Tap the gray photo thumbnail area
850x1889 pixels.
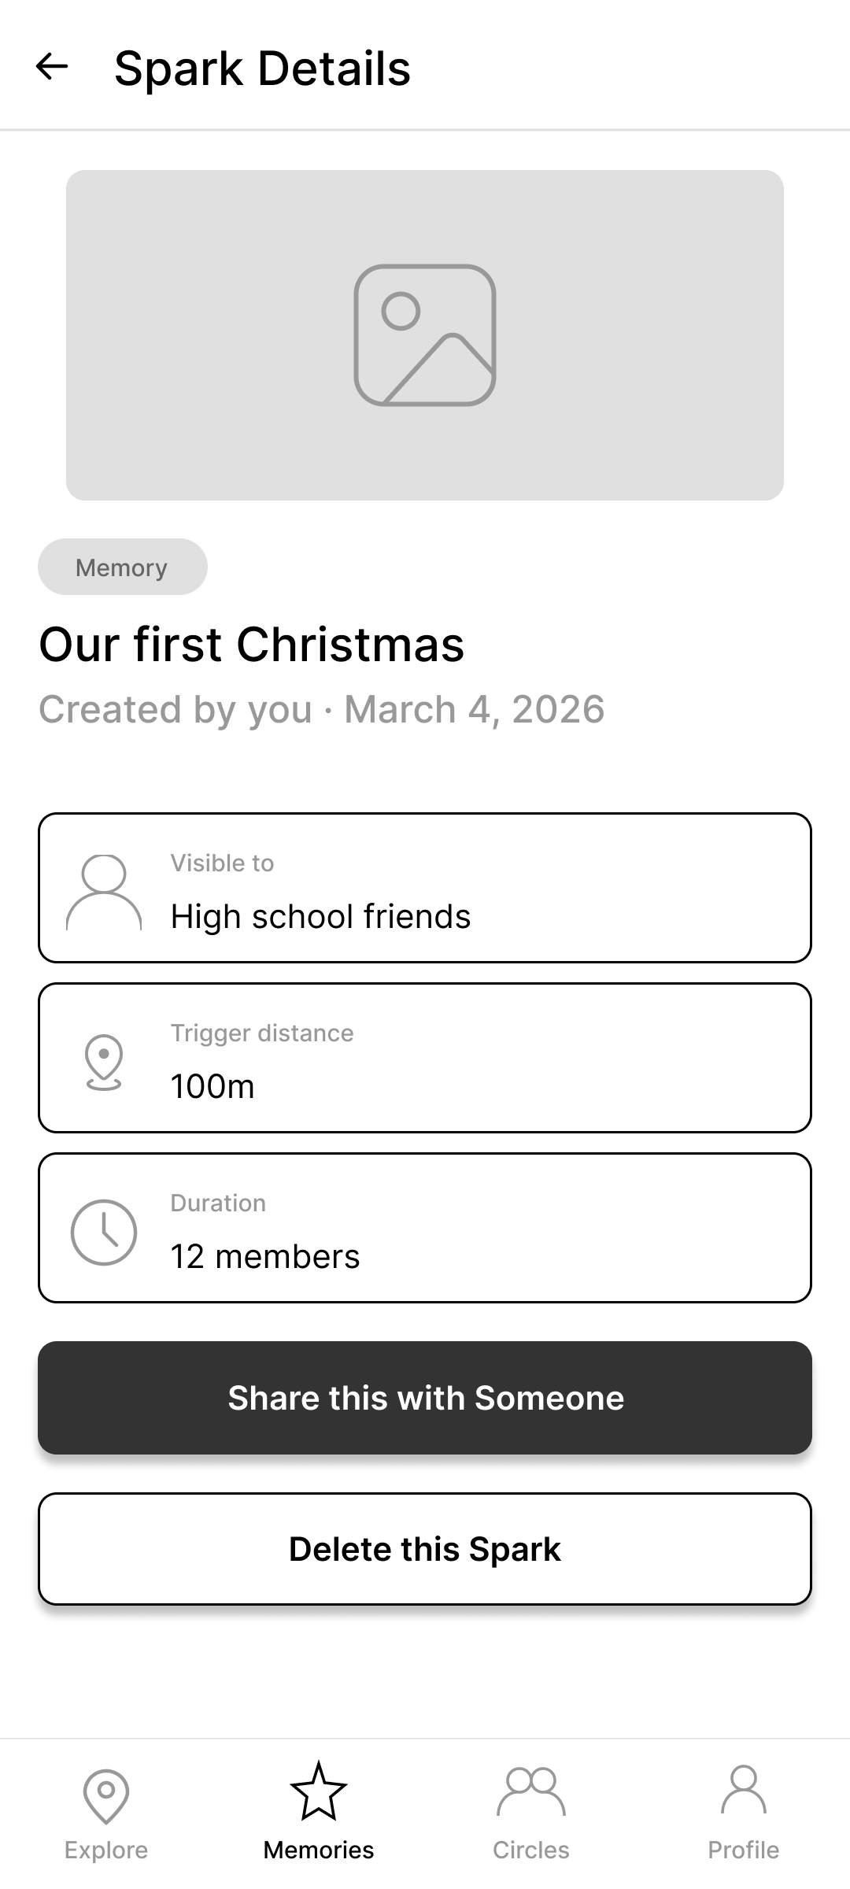pos(425,335)
